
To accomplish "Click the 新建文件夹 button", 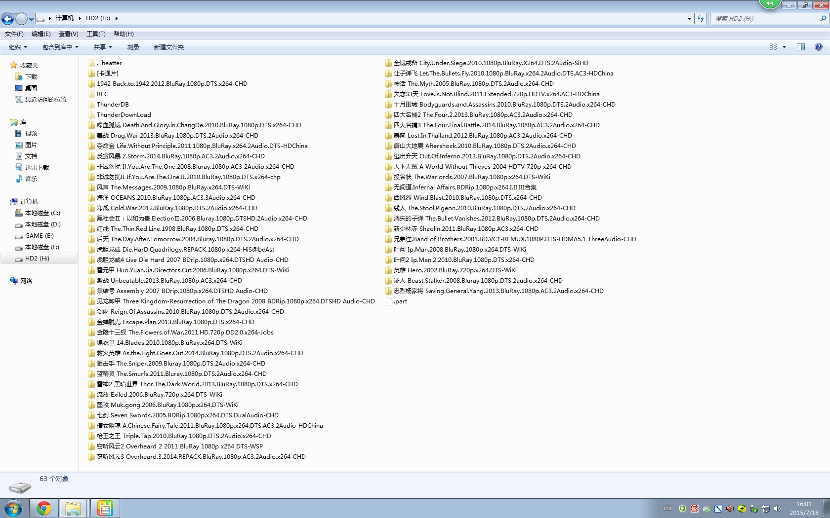I will click(x=169, y=47).
